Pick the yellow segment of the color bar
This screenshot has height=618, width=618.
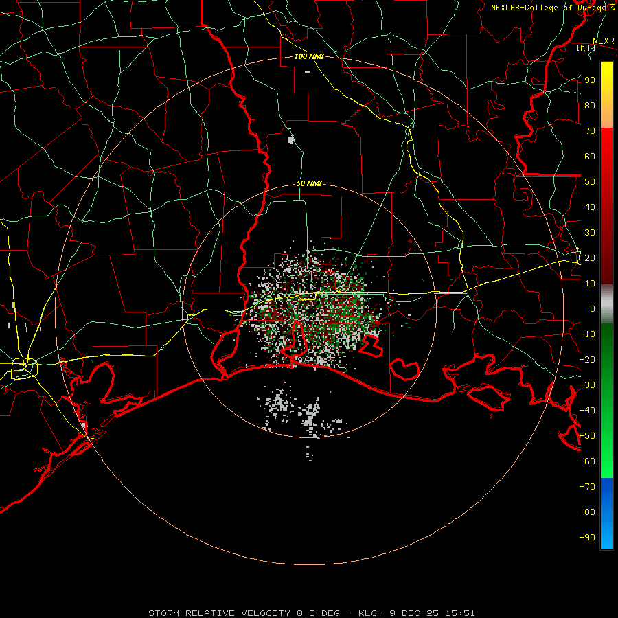606,94
